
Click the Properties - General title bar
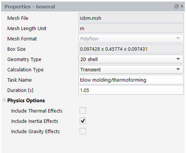pyautogui.click(x=93, y=6)
